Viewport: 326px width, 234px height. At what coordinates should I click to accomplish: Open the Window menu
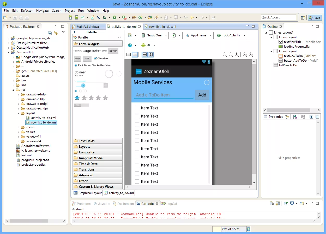pyautogui.click(x=93, y=11)
